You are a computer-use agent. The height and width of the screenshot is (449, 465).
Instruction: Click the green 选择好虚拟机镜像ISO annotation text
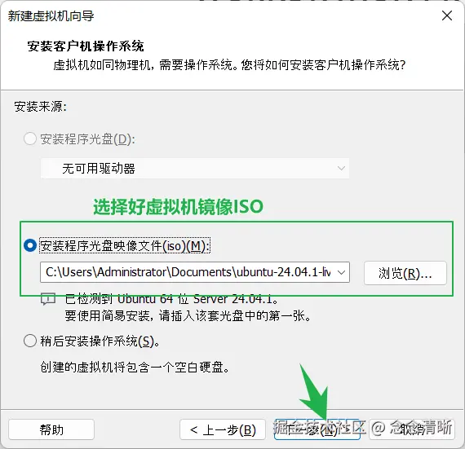coord(178,206)
